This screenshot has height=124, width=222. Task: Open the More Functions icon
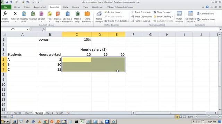point(87,14)
